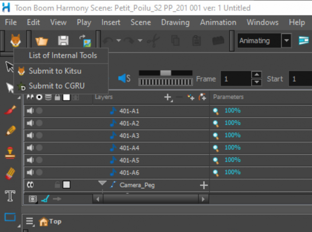Select the Transform arrow tool
Screen dimensions: 312x232
point(9,67)
